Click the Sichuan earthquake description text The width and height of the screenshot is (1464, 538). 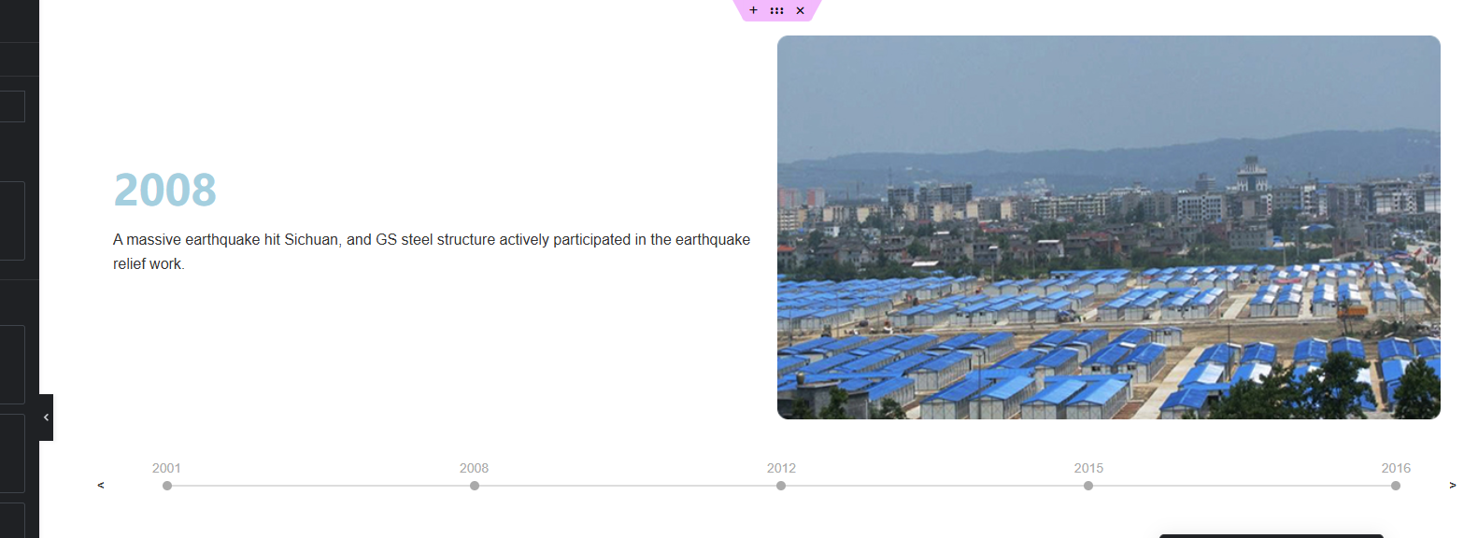coord(431,251)
